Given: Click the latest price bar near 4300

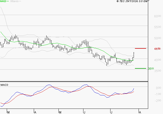Looking at the screenshot, I should coord(134,55).
